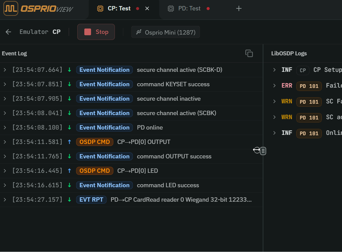
Task: Close the CP: Test tab
Action: (x=147, y=8)
